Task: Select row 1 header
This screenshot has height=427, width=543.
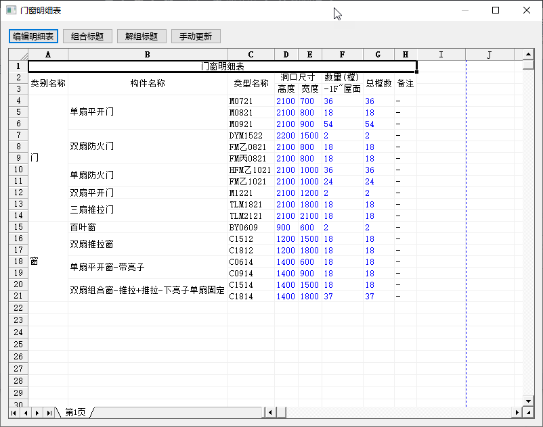Action: pos(18,66)
